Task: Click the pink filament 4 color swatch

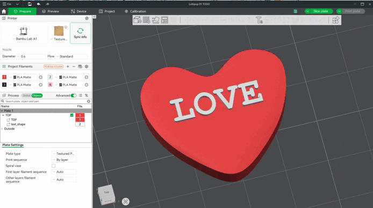Action: tap(50, 85)
